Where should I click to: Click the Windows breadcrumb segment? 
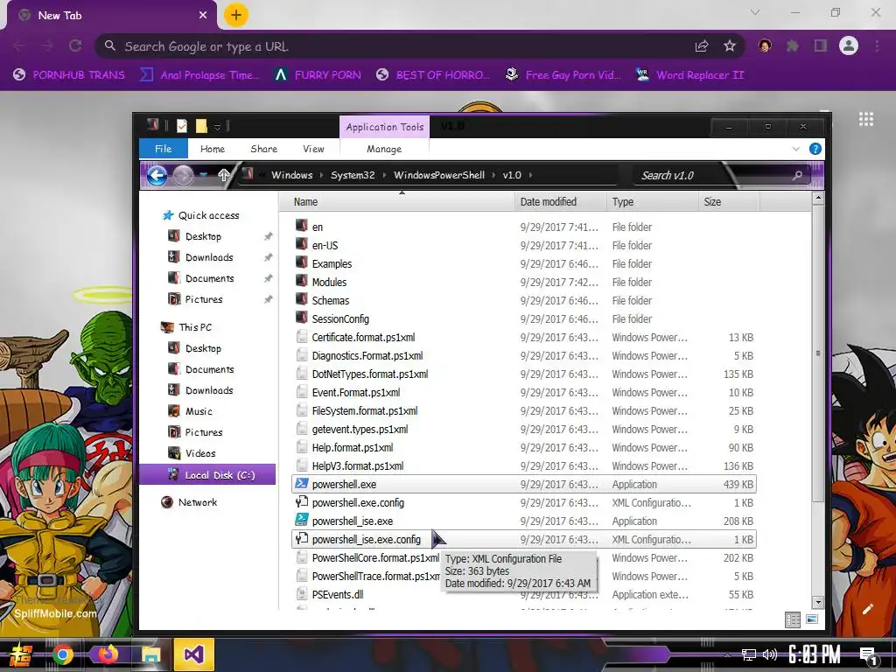291,175
